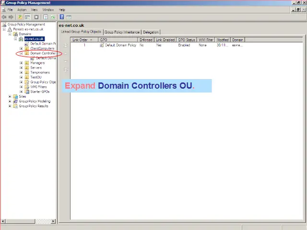Sort list by GPO Status column header
This screenshot has width=307, height=230.
click(x=187, y=40)
